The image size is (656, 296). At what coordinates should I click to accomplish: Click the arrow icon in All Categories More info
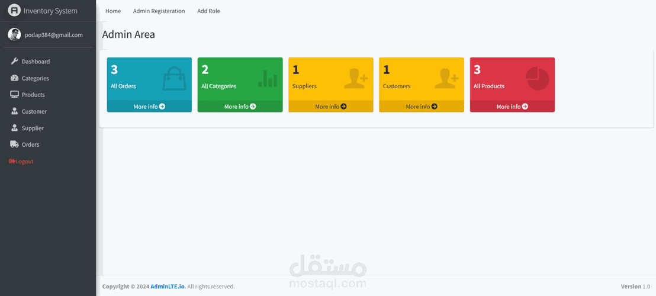(x=253, y=107)
